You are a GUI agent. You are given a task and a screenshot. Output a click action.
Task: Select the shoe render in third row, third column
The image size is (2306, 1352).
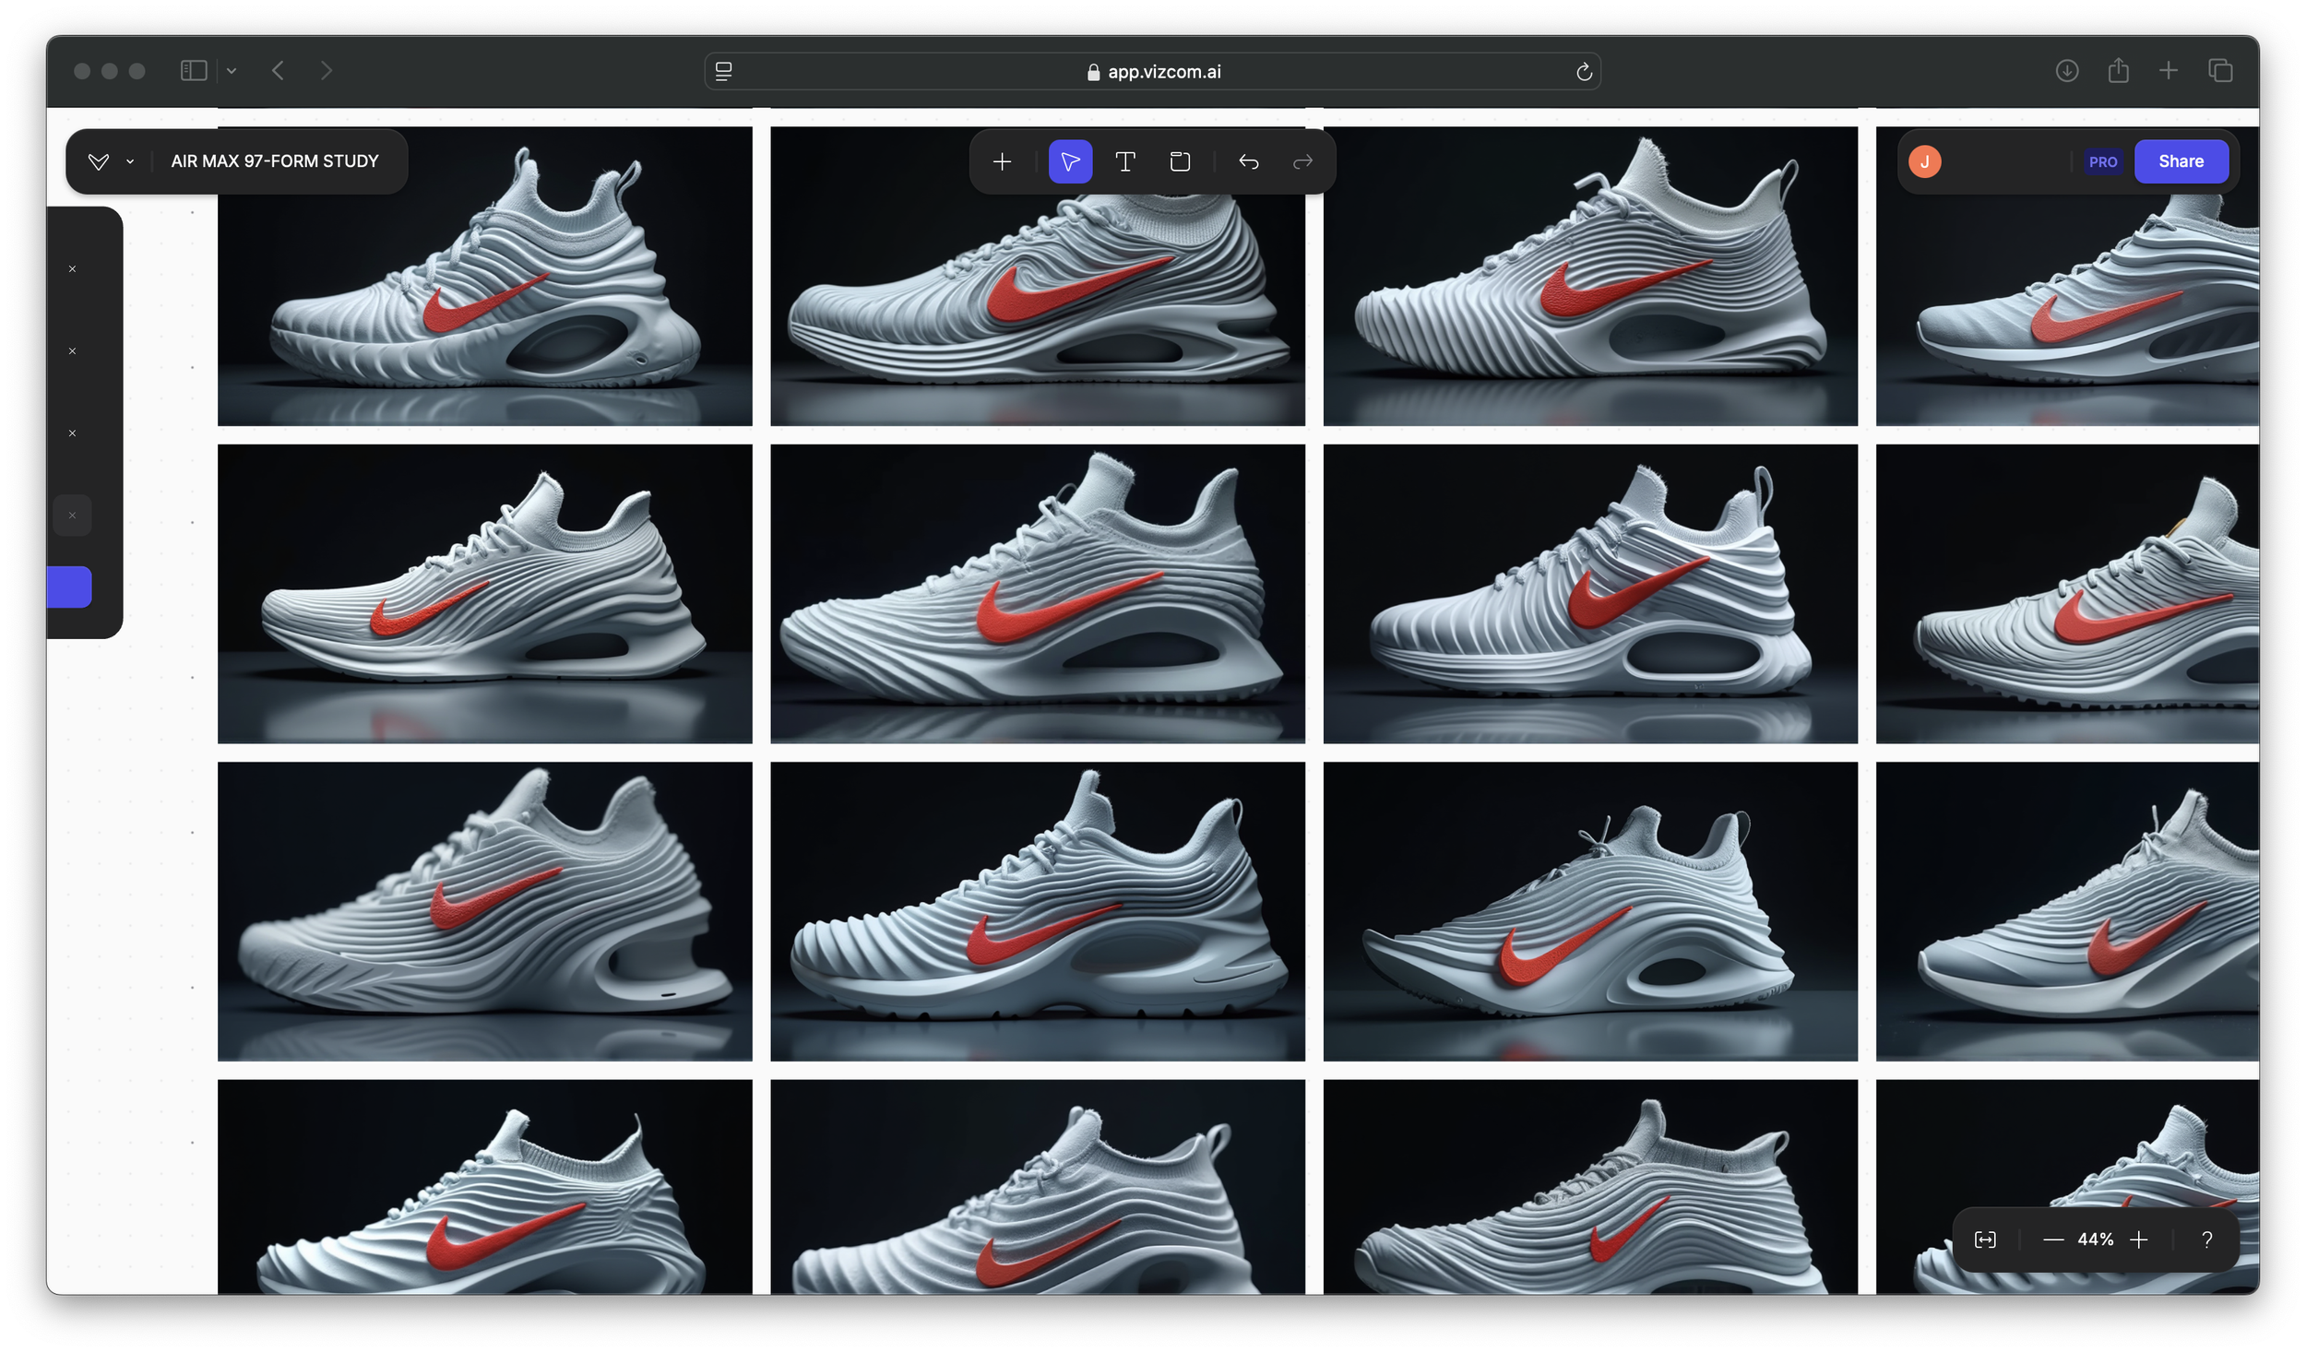[x=1590, y=911]
